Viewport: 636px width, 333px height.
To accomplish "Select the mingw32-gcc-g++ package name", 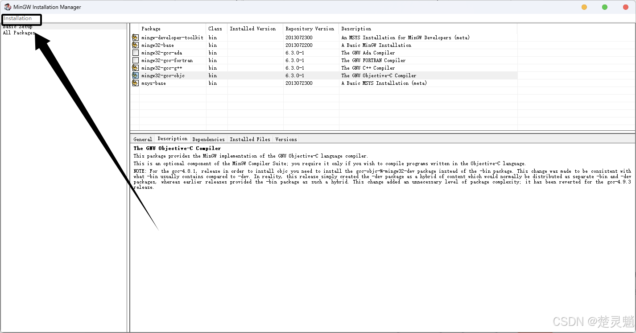I will point(161,68).
